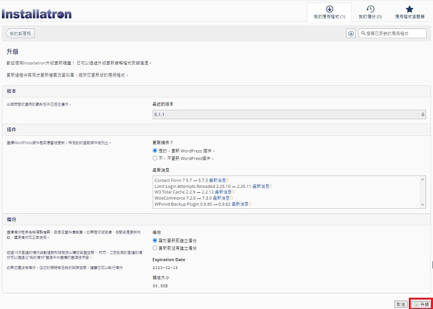
Task: Select 請於更新前建立備份 radio option
Action: 155,240
